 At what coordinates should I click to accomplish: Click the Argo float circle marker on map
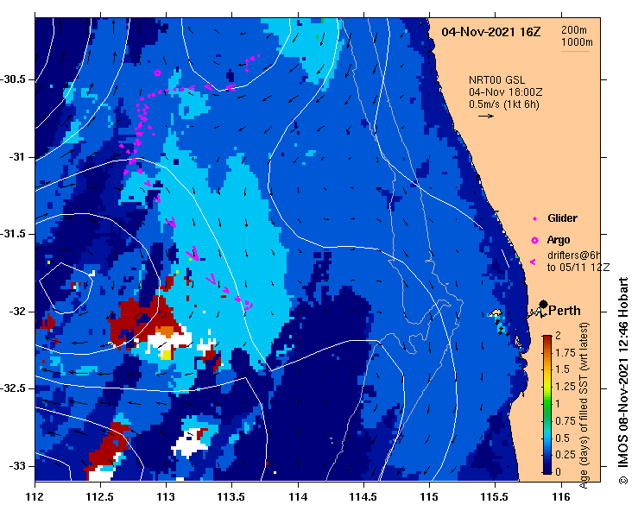[x=157, y=73]
